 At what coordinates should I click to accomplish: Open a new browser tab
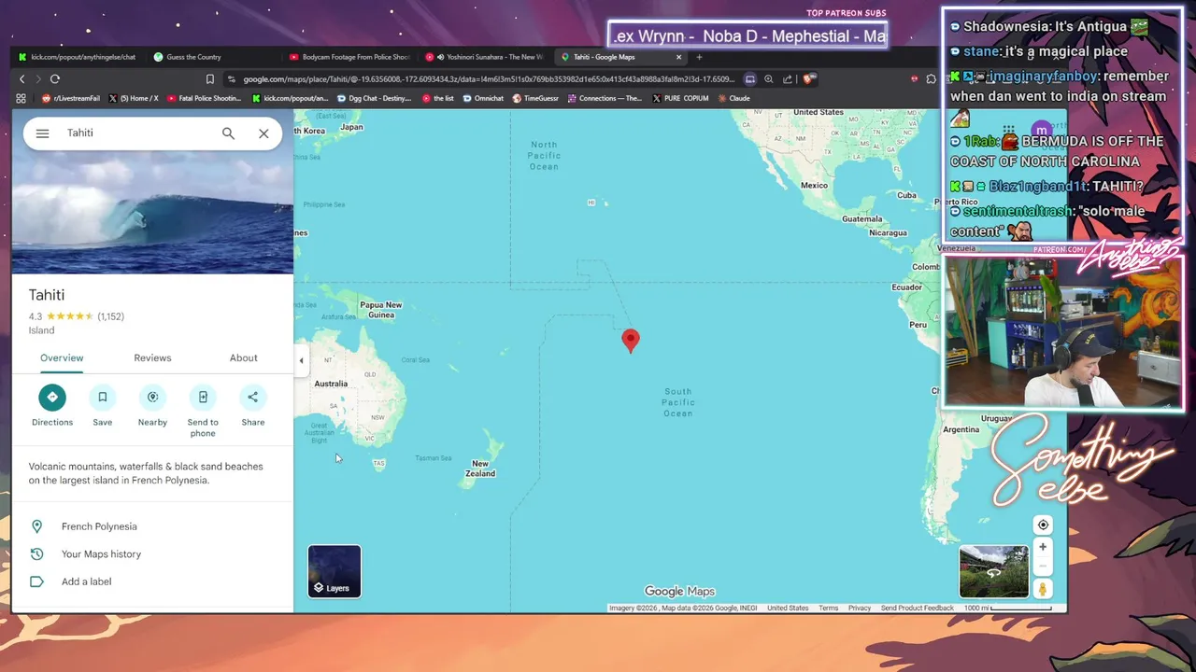[x=699, y=57]
